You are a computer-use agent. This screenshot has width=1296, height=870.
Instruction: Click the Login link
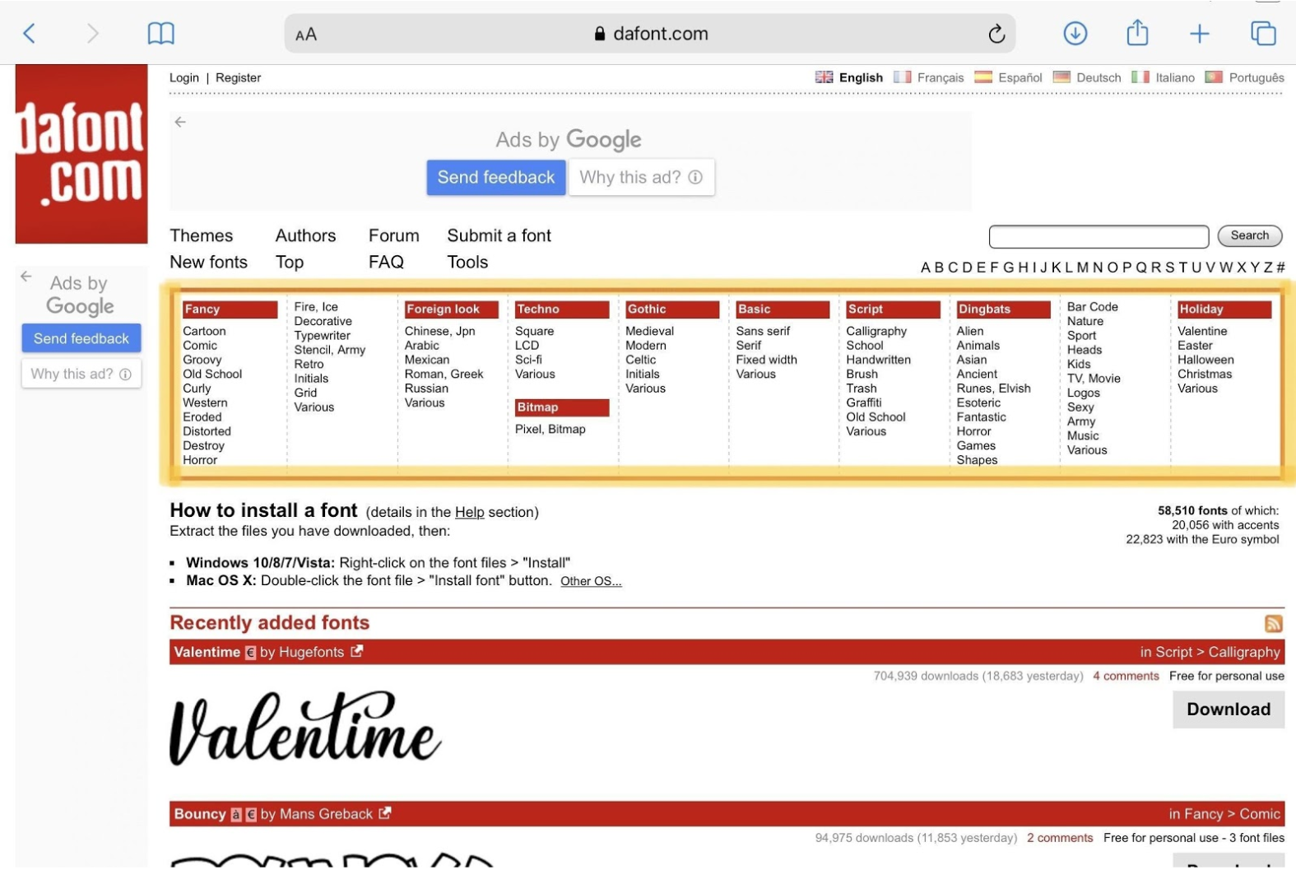tap(184, 77)
